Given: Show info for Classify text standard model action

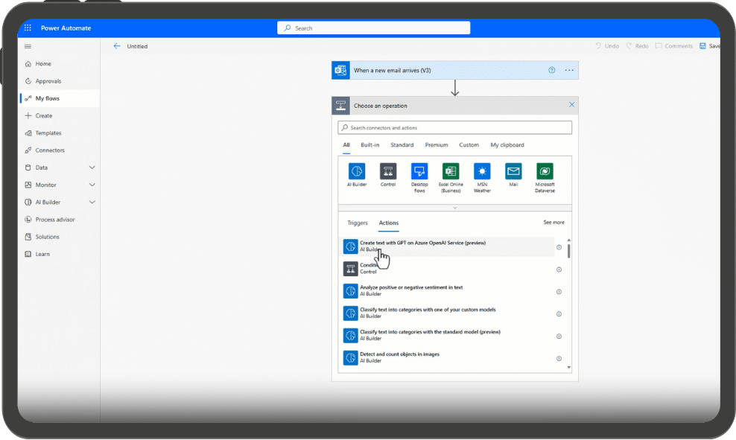Looking at the screenshot, I should (559, 337).
